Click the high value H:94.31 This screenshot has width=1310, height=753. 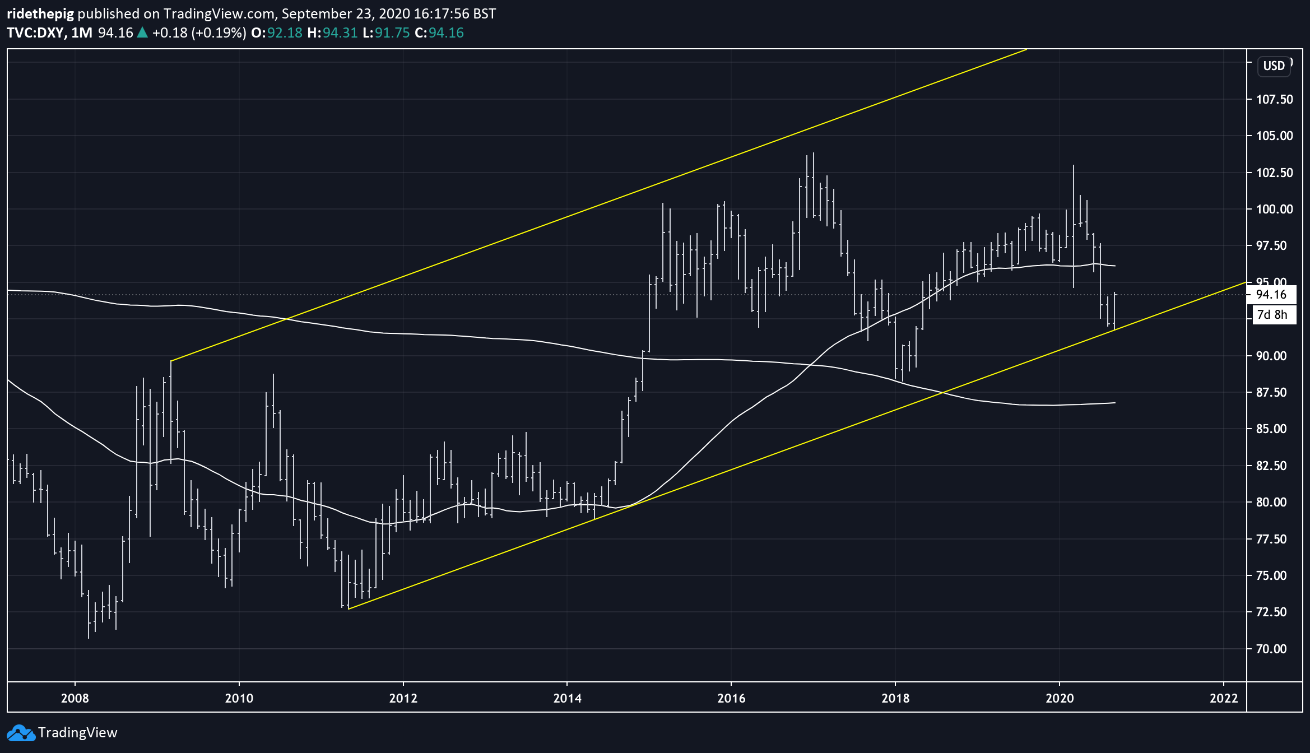(332, 33)
